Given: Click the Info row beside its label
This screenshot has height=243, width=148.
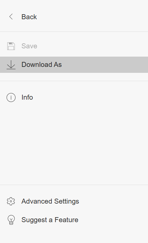Looking at the screenshot, I should [x=74, y=97].
